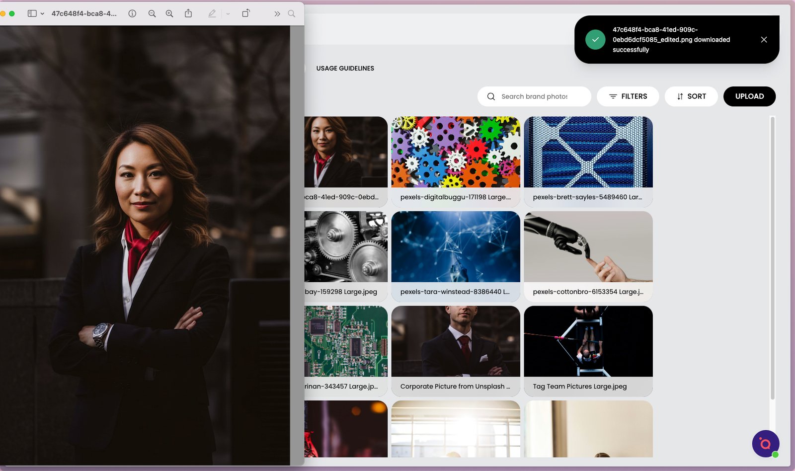Expand the sidebar view options chevron

42,13
